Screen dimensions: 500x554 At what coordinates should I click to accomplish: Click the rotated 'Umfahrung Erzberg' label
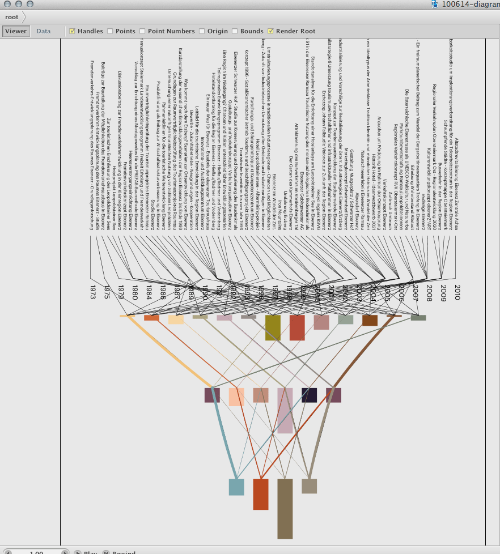click(x=285, y=211)
